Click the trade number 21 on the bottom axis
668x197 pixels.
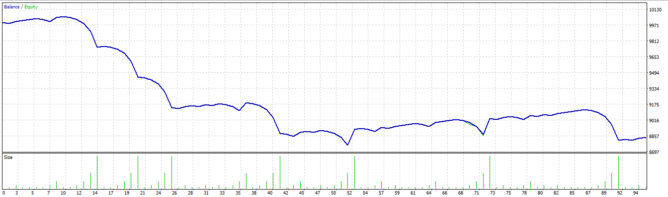tap(143, 193)
